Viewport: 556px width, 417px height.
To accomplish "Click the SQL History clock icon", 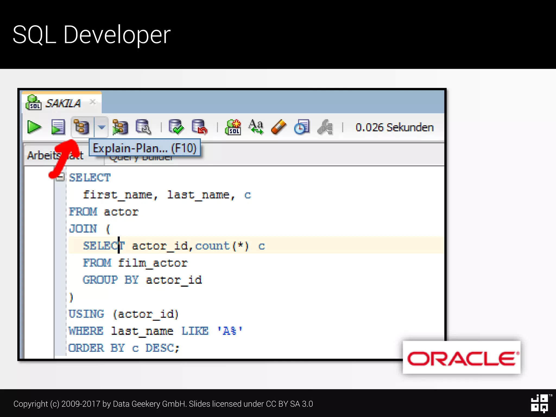I will (x=302, y=127).
